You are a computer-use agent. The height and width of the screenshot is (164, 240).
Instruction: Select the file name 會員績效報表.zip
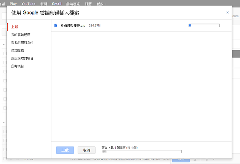tap(73, 26)
